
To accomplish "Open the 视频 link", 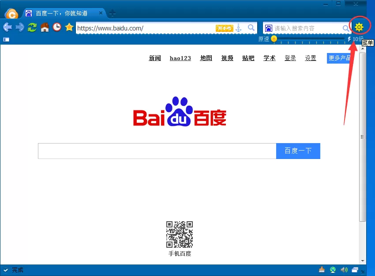I will [227, 58].
